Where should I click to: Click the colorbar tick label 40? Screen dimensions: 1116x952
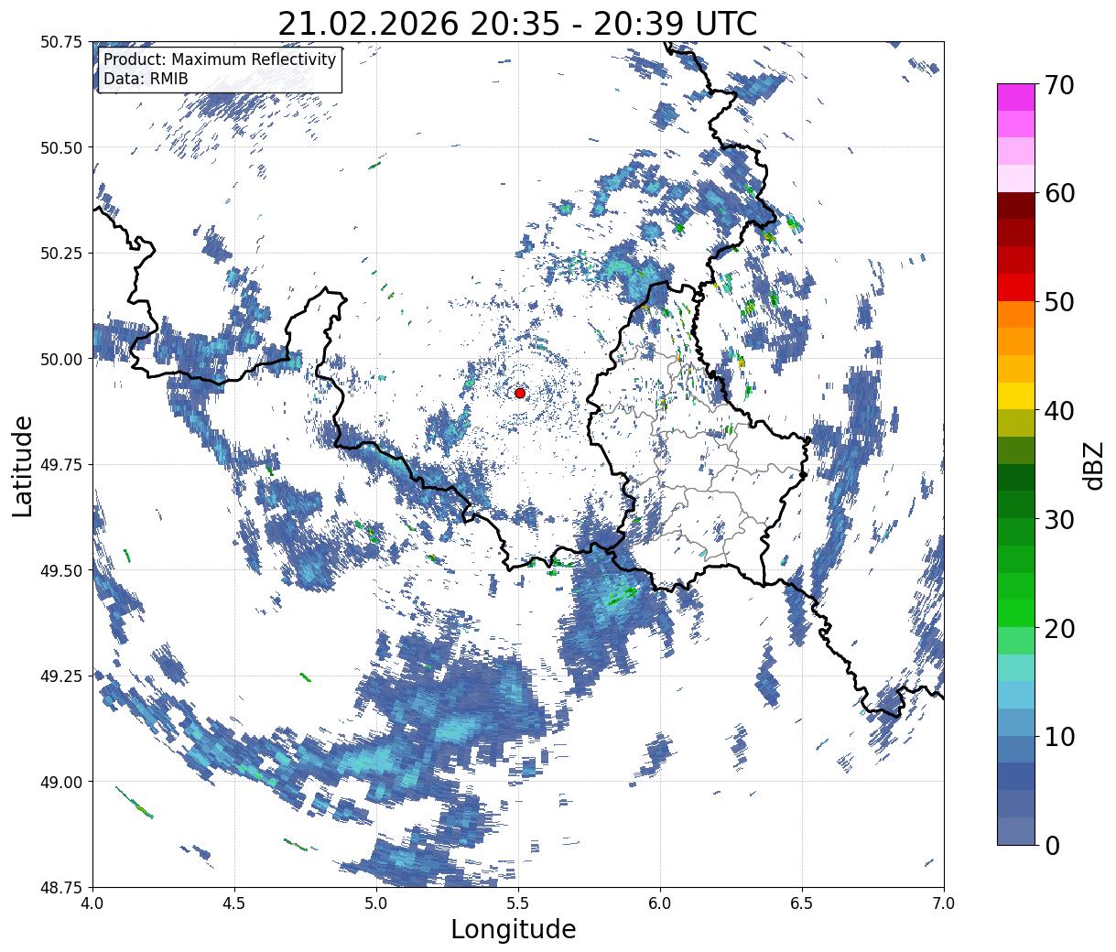coord(1057,411)
